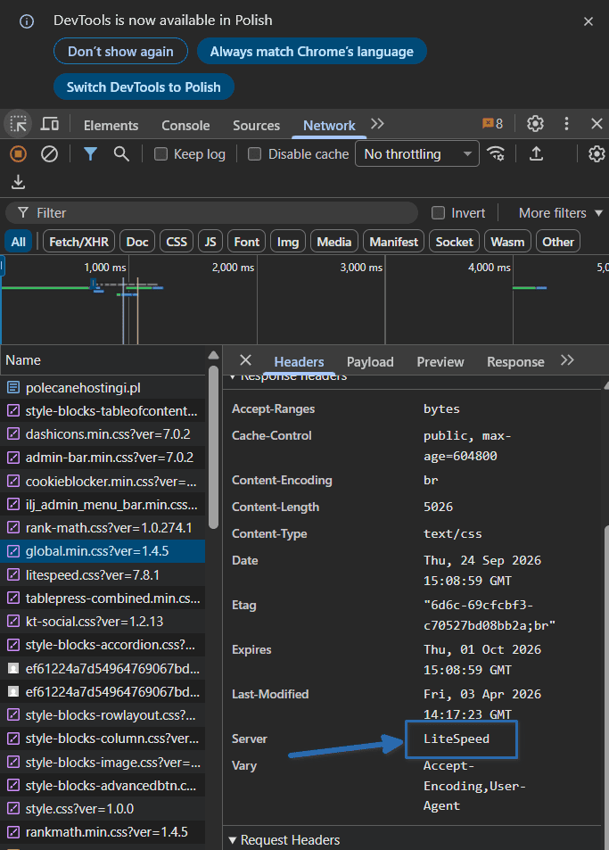Select the rankmath.min.css?ver=1.4.5 request
This screenshot has height=850, width=609.
coord(103,832)
